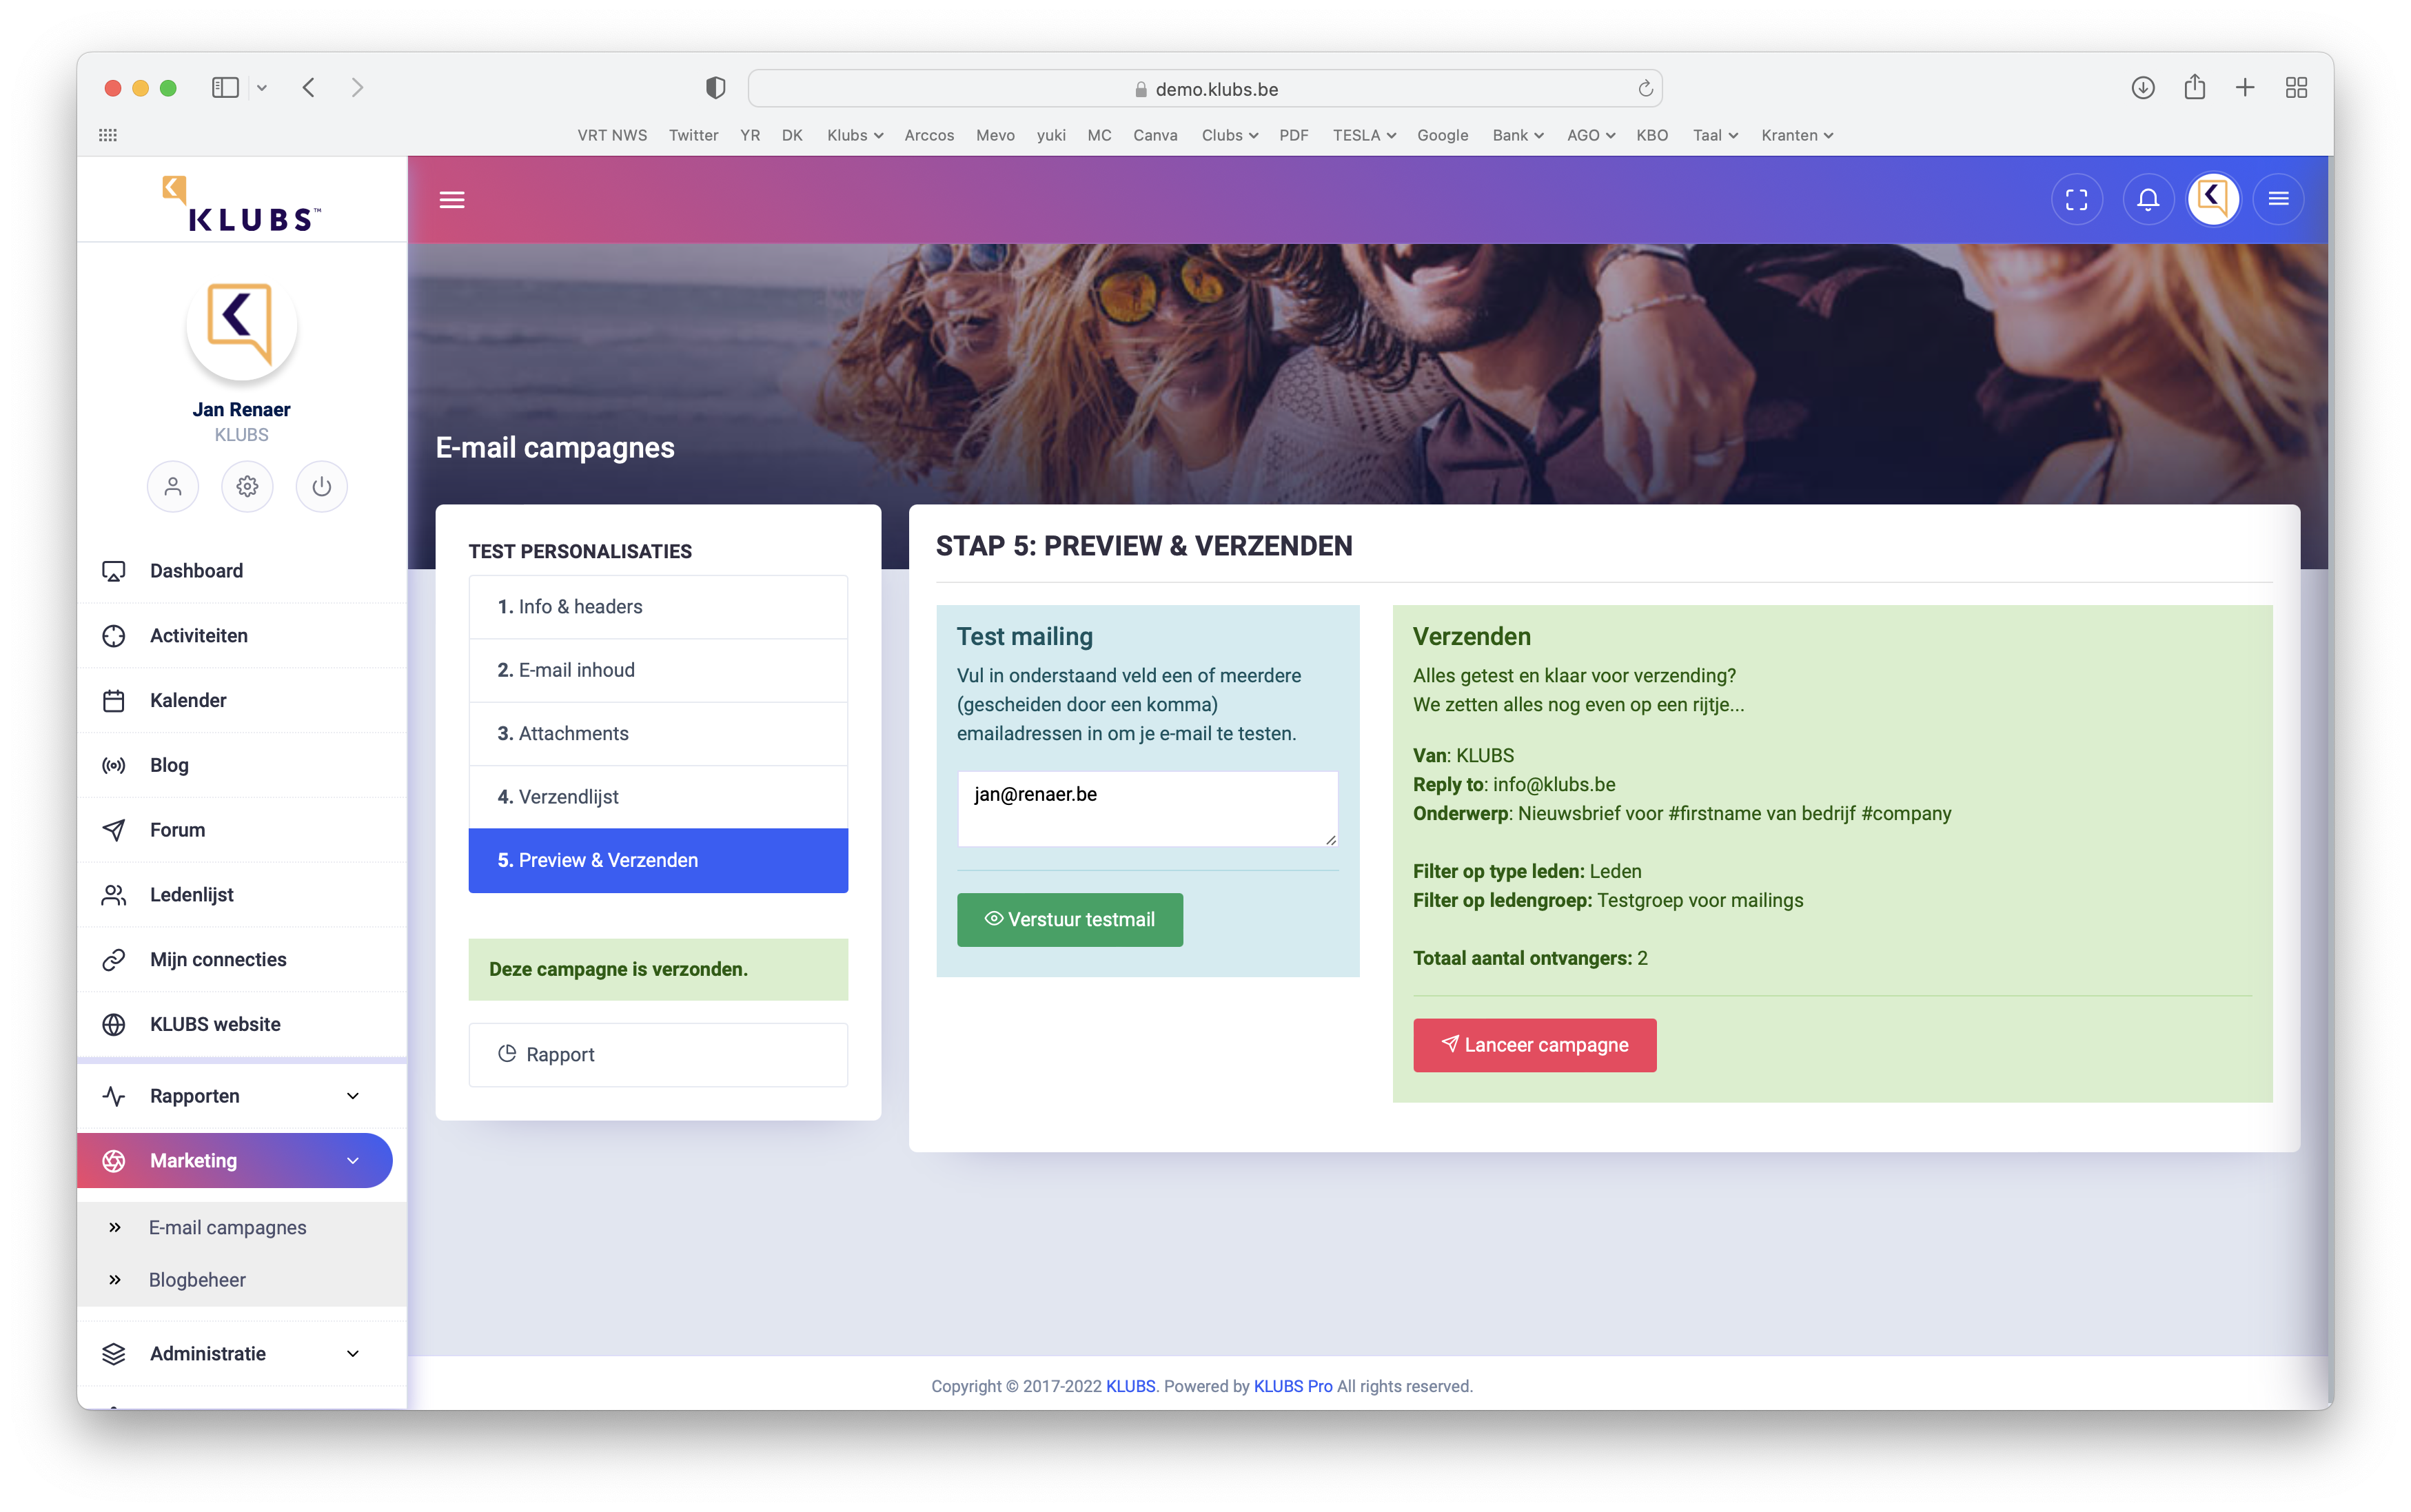Open favorites grid icon
This screenshot has height=1512, width=2411.
click(x=108, y=135)
